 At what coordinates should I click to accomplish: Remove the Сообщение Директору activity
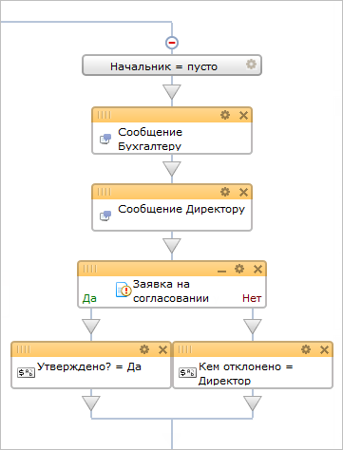(x=243, y=192)
